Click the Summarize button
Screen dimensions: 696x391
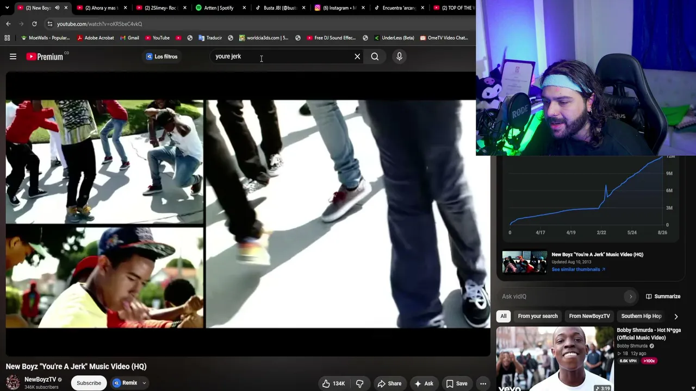point(663,297)
